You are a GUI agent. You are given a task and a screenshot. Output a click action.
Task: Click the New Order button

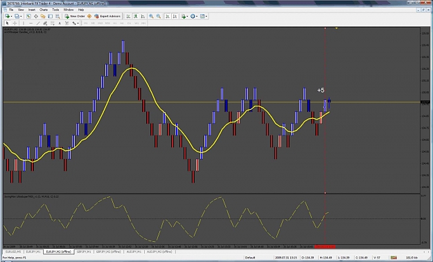click(75, 17)
